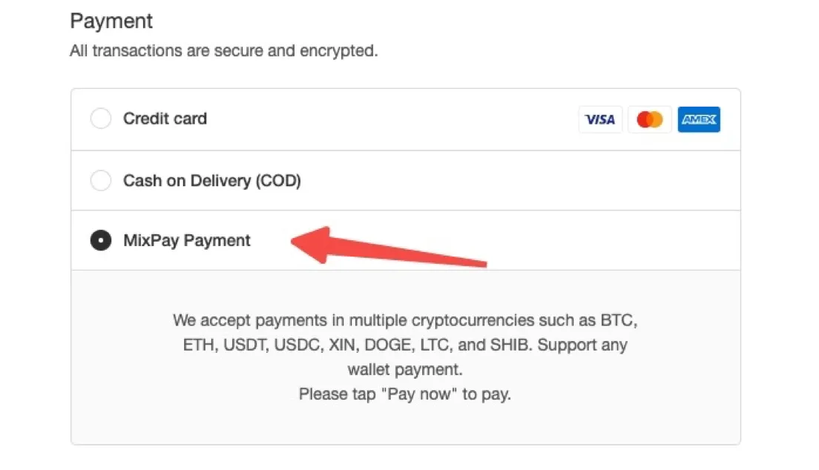This screenshot has height=470, width=819.
Task: Click the 'Please tap "Pay now" to pay' text
Action: pyautogui.click(x=405, y=394)
